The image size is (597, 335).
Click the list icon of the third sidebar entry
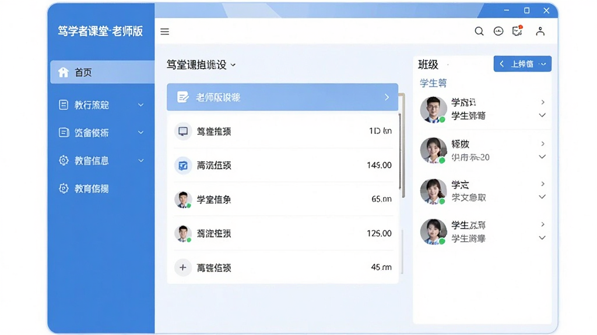(64, 132)
